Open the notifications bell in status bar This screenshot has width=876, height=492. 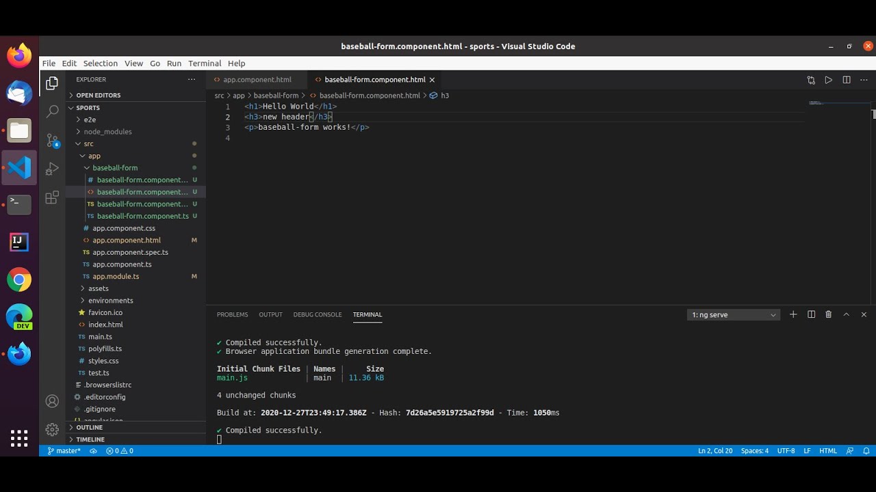866,451
